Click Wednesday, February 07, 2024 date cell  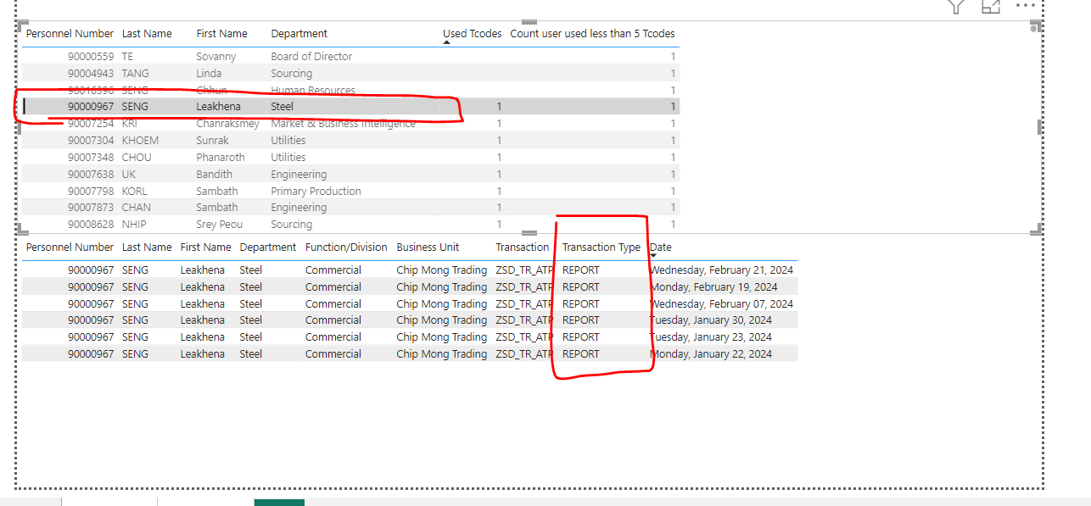(721, 303)
